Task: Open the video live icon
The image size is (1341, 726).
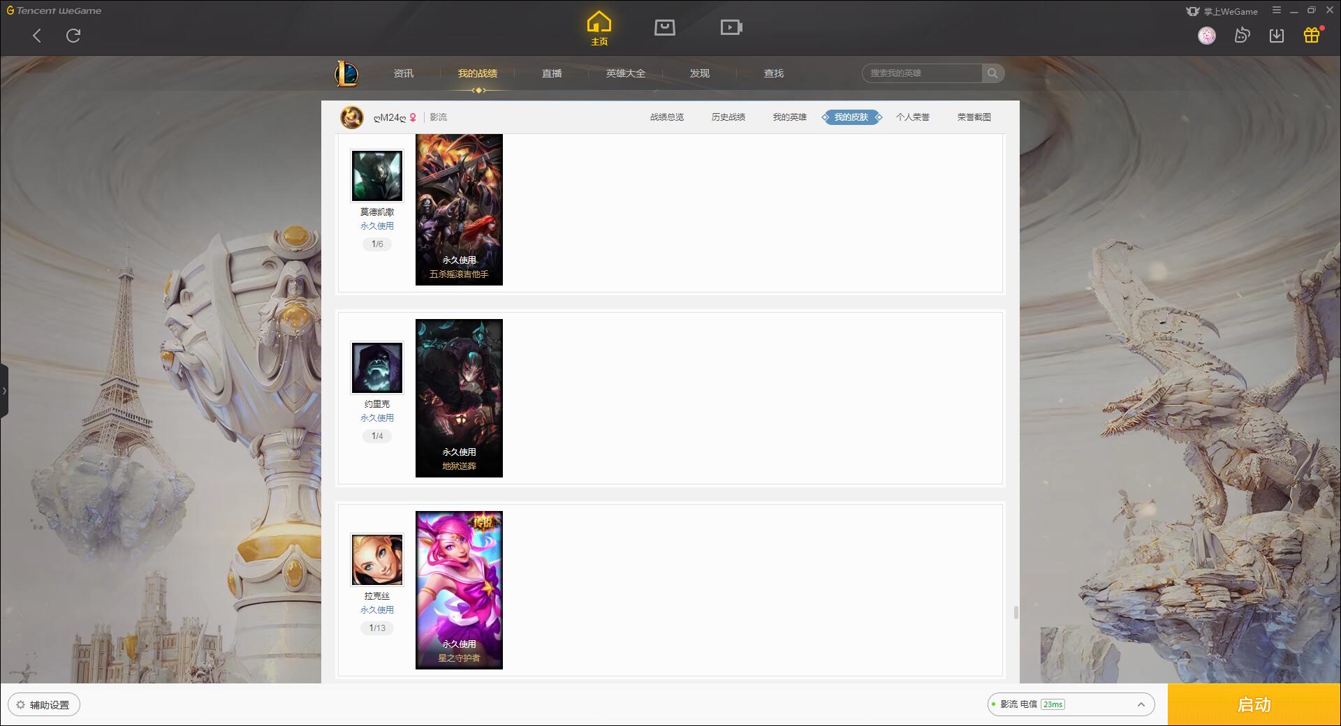Action: (x=731, y=27)
